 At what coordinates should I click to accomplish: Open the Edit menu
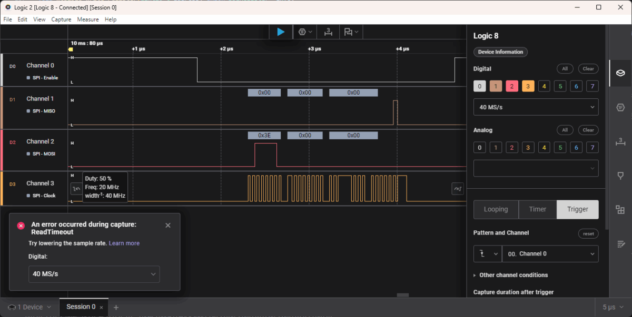point(22,19)
